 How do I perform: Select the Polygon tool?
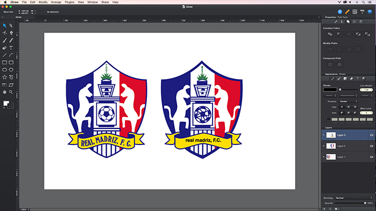(x=11, y=70)
